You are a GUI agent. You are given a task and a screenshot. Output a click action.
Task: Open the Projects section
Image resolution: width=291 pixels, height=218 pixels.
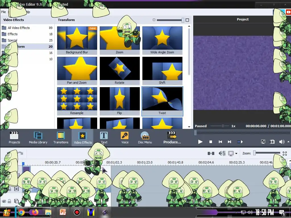pyautogui.click(x=14, y=137)
